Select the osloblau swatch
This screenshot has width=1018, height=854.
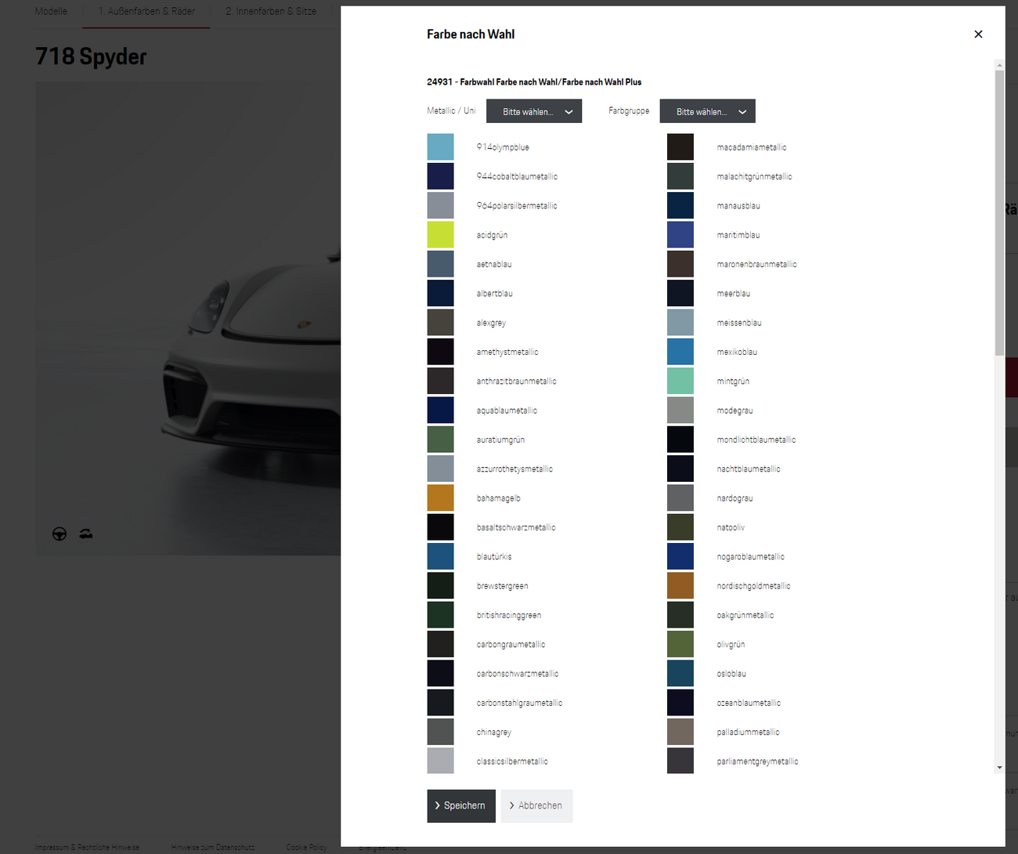point(680,673)
